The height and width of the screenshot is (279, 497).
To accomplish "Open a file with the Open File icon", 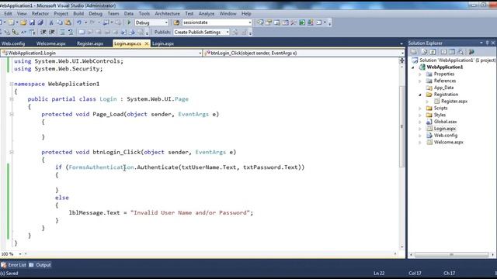I will tap(23, 22).
